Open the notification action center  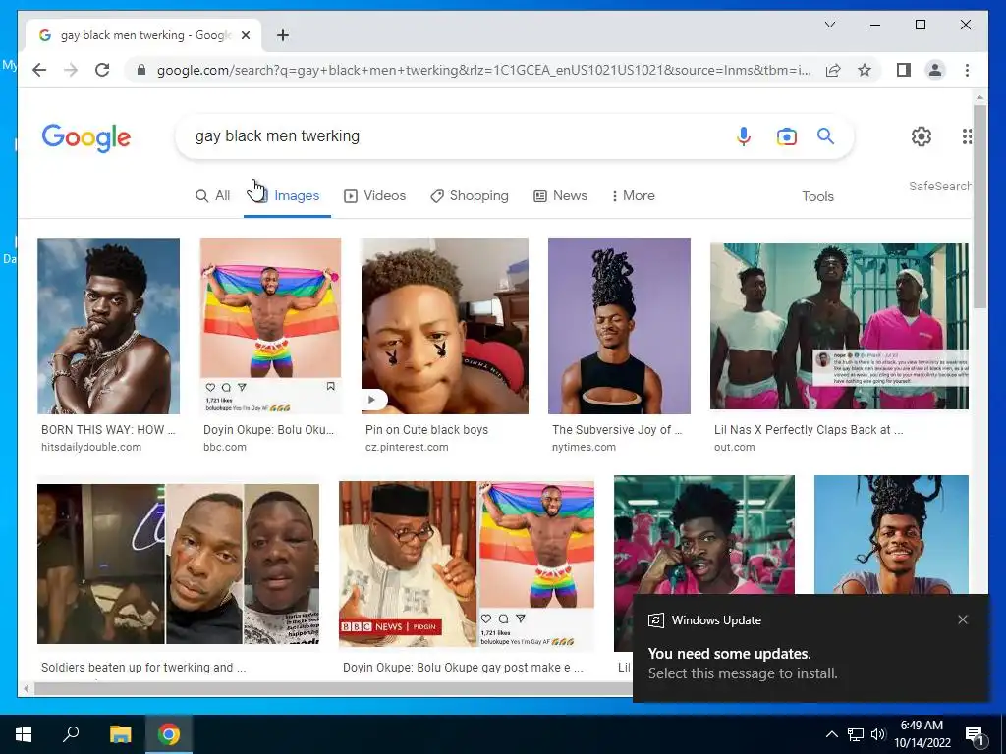pos(975,734)
